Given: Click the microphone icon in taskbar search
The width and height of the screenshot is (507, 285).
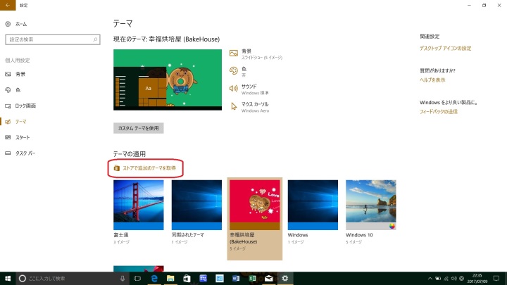Looking at the screenshot, I should [x=123, y=278].
